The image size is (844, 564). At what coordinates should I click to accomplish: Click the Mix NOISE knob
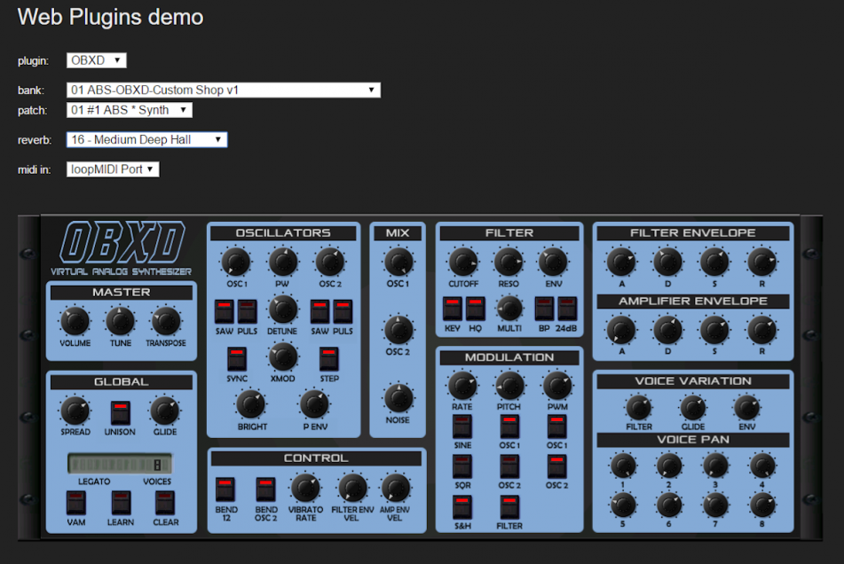(x=398, y=398)
